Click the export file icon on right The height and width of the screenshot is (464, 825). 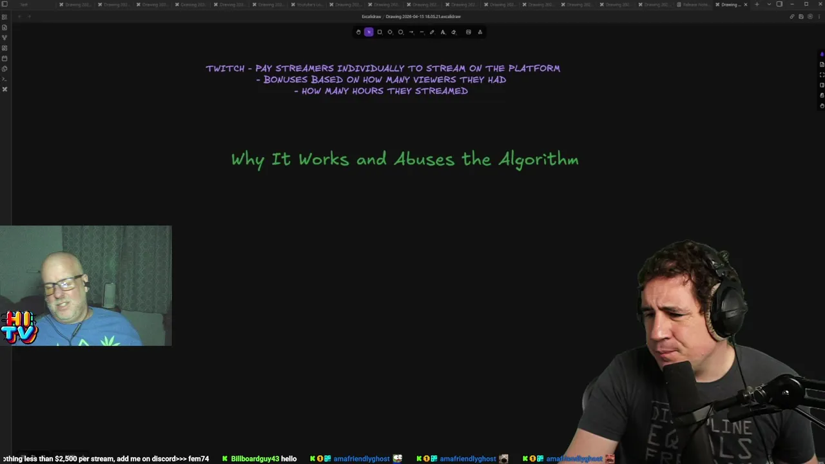click(x=822, y=64)
